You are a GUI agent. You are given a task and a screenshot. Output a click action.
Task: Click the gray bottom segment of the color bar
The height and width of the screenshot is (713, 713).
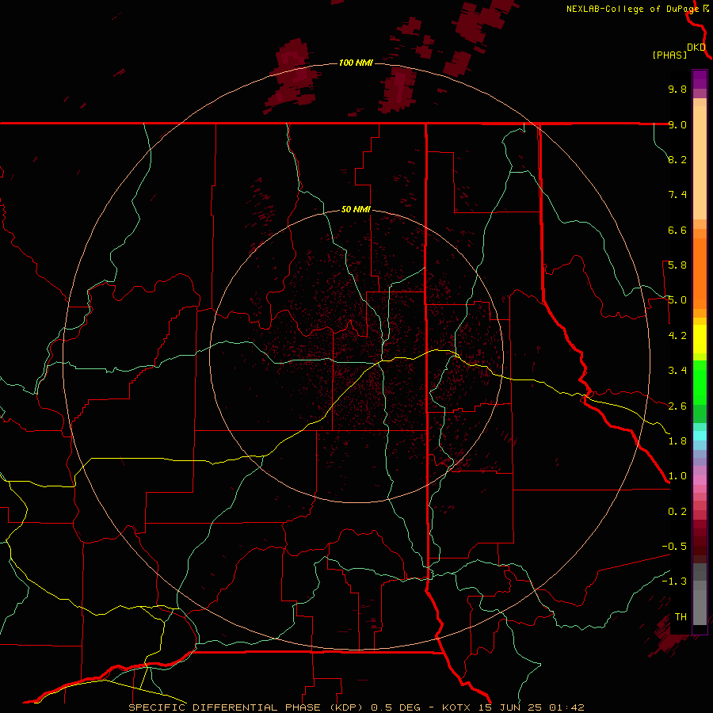700,607
